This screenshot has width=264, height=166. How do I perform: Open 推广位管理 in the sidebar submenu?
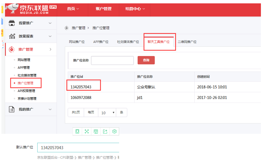pyautogui.click(x=26, y=83)
